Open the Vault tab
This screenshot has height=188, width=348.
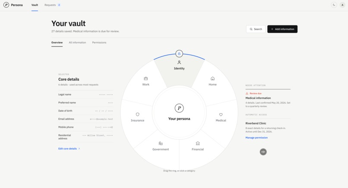pyautogui.click(x=35, y=5)
